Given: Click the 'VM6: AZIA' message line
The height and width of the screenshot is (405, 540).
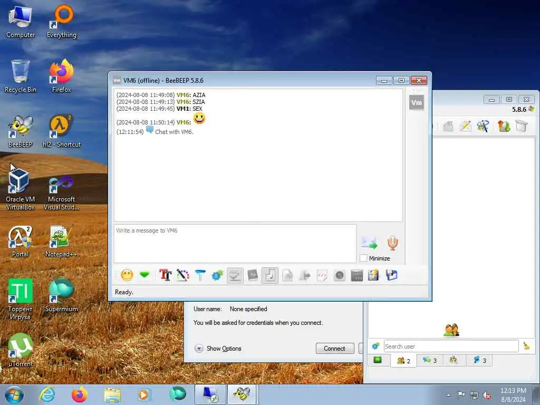Looking at the screenshot, I should click(161, 95).
